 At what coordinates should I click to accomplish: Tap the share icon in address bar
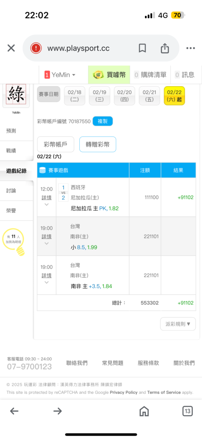(165, 48)
